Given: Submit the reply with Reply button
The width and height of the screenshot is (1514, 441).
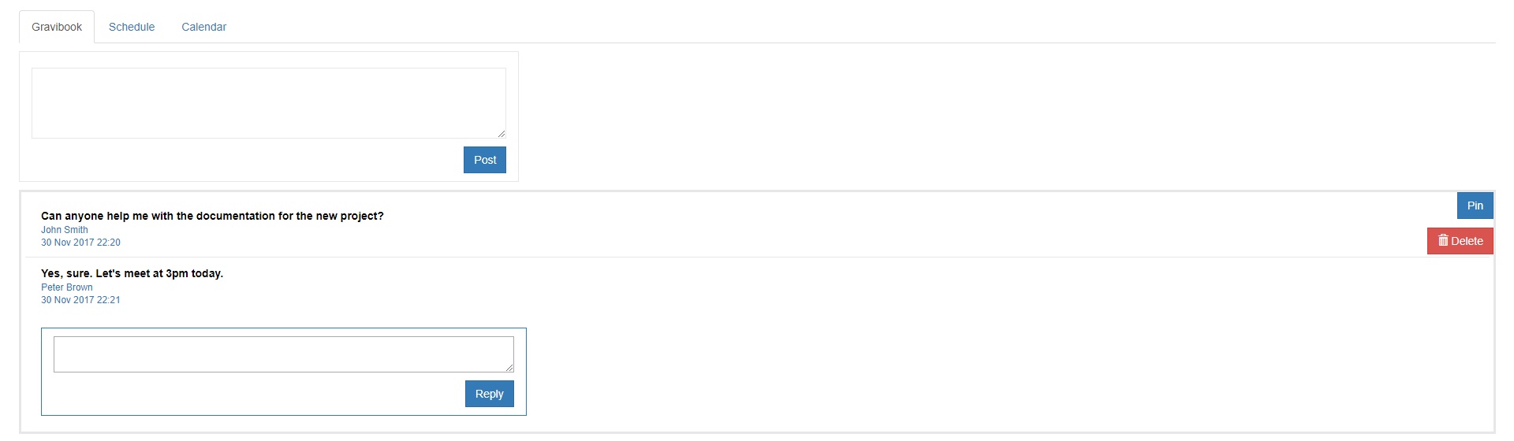Looking at the screenshot, I should (489, 394).
